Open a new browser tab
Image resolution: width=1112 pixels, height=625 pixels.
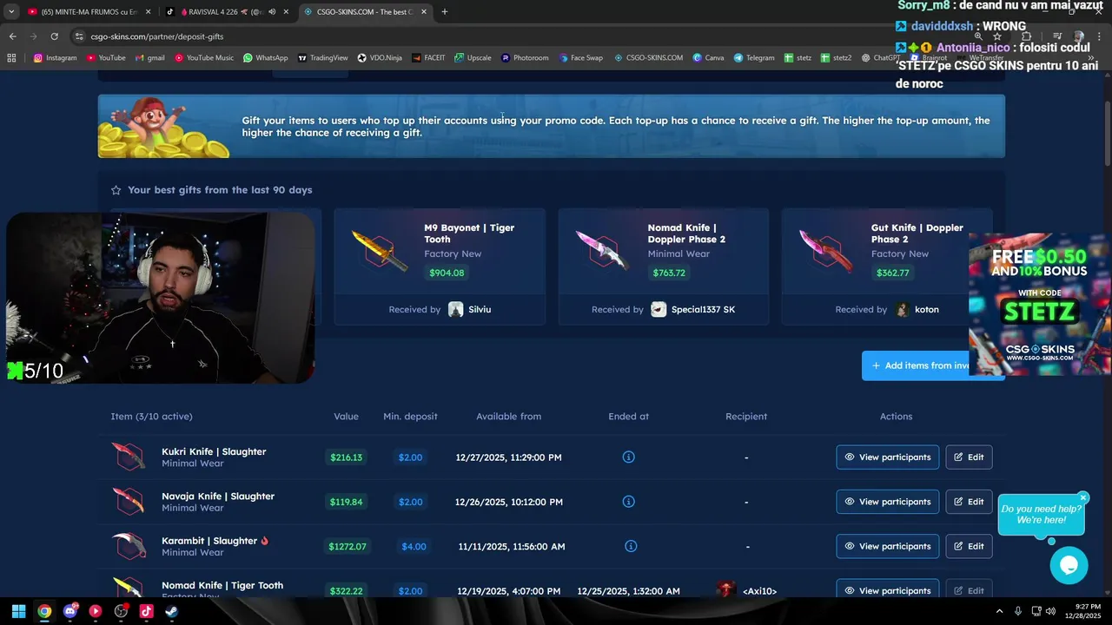coord(445,11)
